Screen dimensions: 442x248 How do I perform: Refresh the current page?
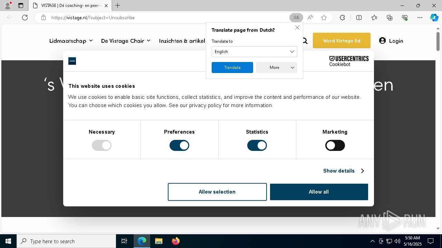25,18
